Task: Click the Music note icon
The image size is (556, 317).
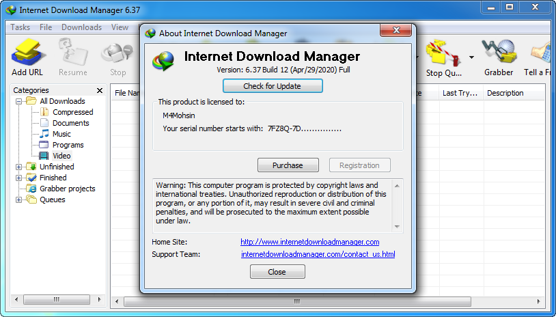Action: pyautogui.click(x=44, y=134)
